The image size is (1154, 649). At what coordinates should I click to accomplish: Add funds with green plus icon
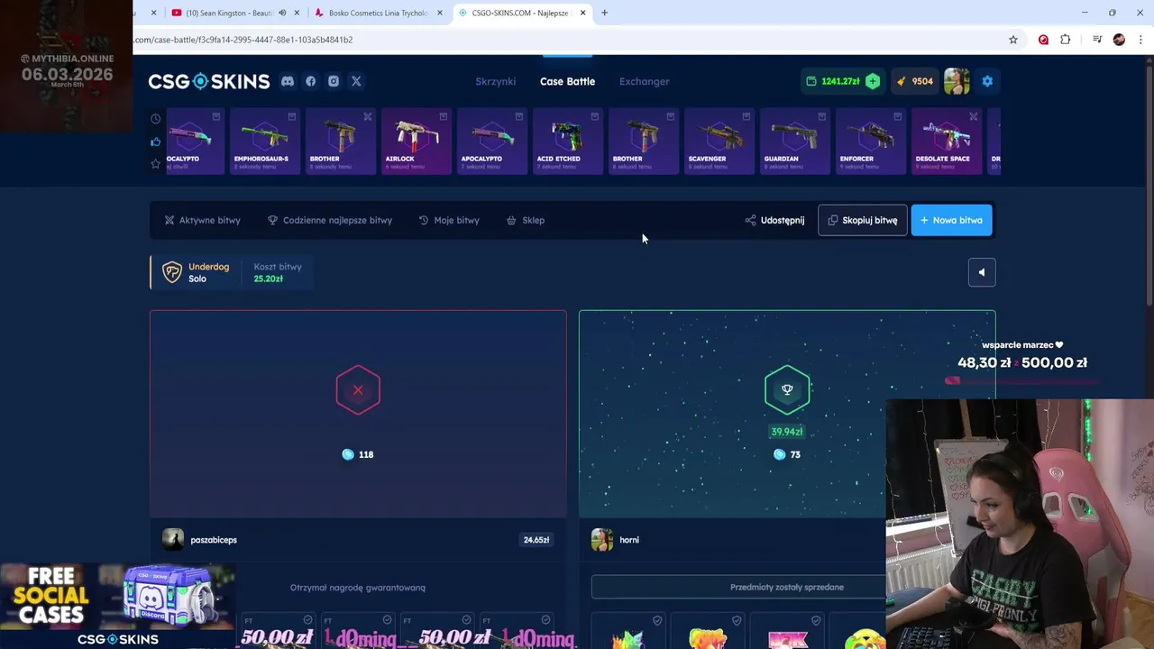(873, 81)
